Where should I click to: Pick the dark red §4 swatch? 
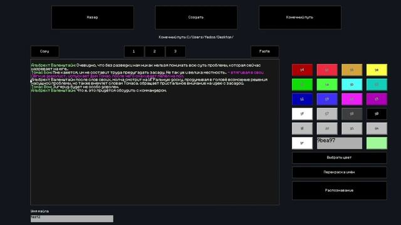tap(302, 70)
